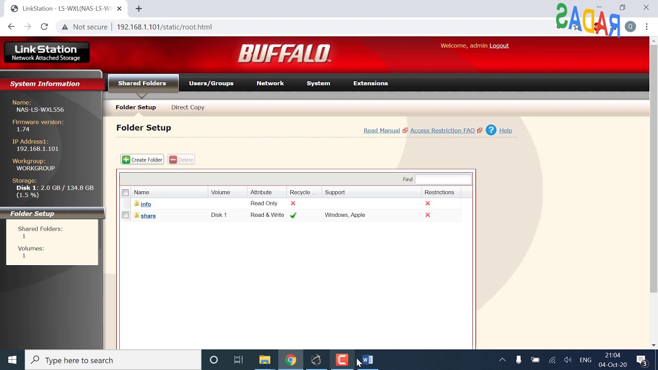Click the red X recycle icon for info

coord(293,203)
